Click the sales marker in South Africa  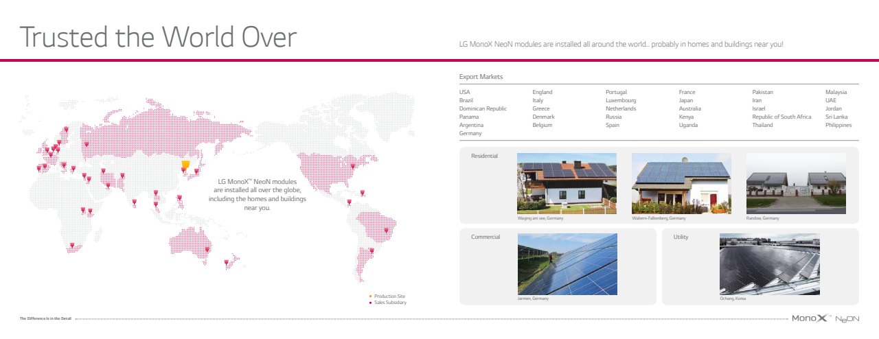(72, 244)
